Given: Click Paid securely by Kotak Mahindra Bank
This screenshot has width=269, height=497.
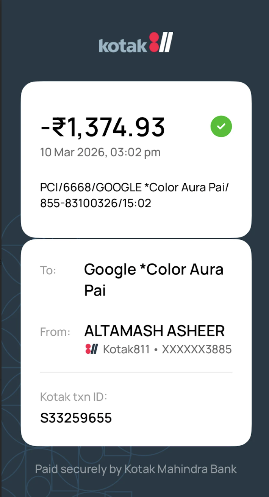Looking at the screenshot, I should (136, 469).
